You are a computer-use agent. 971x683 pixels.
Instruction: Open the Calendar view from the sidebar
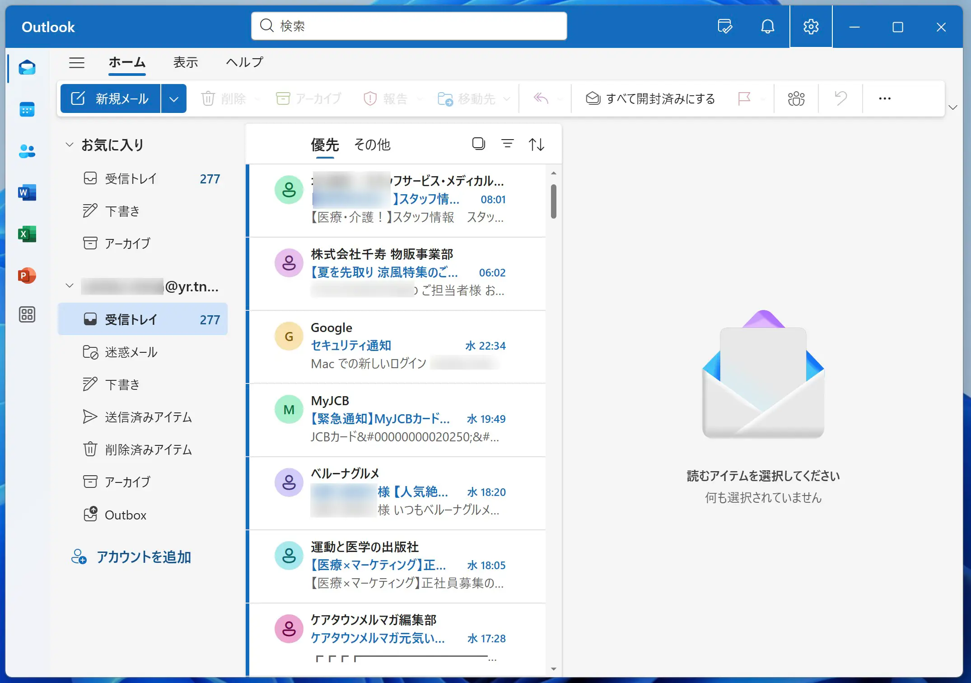27,108
